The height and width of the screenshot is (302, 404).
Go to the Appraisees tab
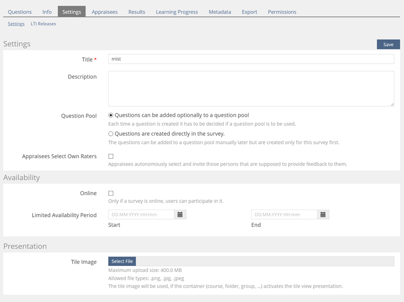[105, 12]
